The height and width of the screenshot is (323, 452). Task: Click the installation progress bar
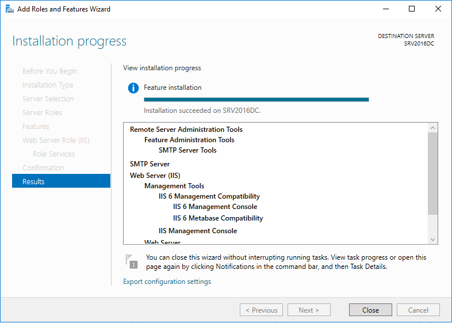pyautogui.click(x=256, y=100)
